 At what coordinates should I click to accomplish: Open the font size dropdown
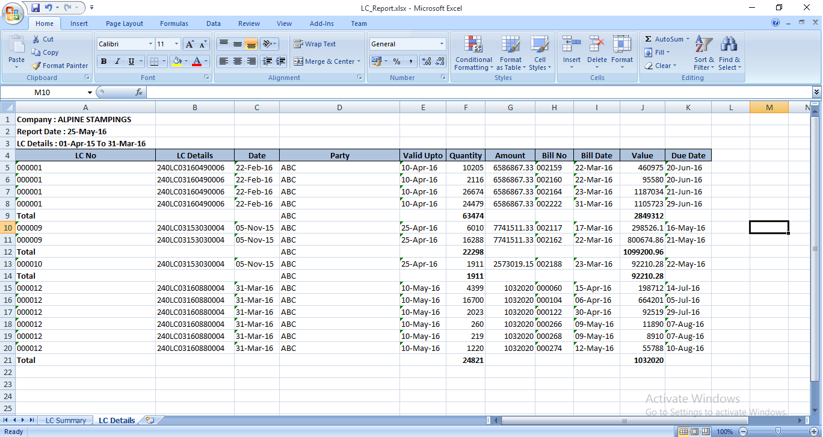pos(176,44)
